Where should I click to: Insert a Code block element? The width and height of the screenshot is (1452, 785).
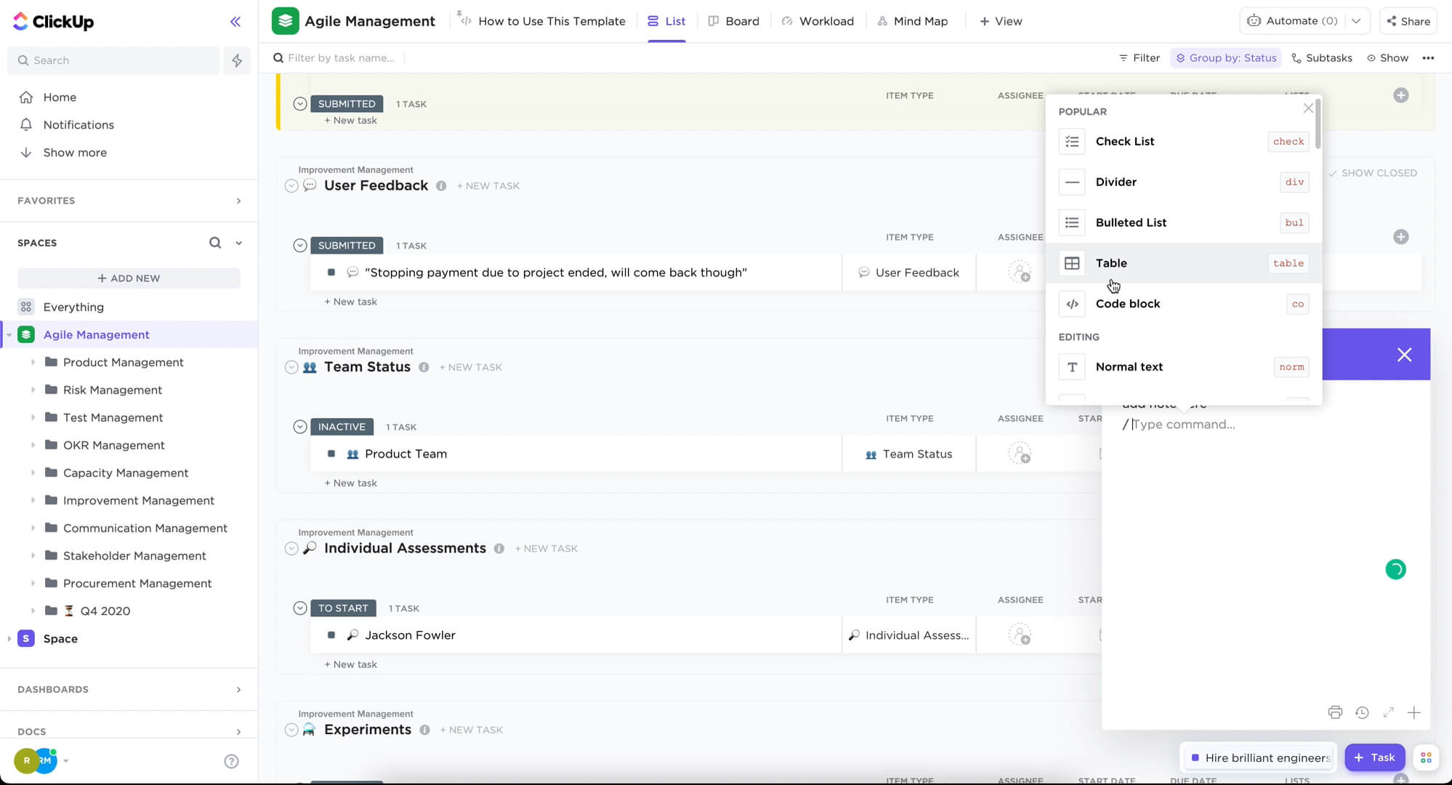click(x=1127, y=304)
